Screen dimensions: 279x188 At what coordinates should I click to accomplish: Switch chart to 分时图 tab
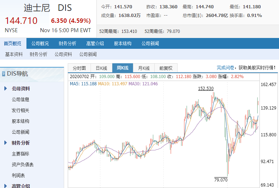pos(79,68)
